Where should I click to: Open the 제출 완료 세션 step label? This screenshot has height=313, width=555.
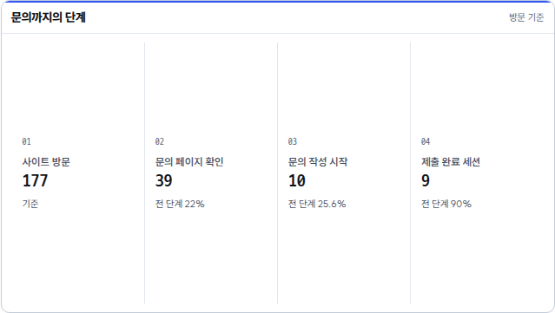pyautogui.click(x=451, y=162)
